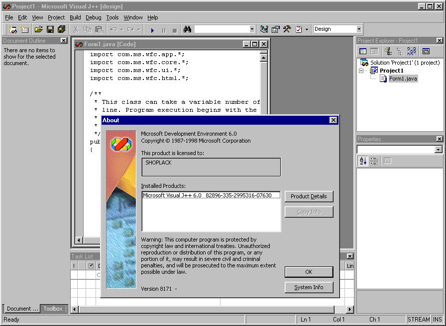Open the Find combo box dropdown arrow

tap(252, 29)
